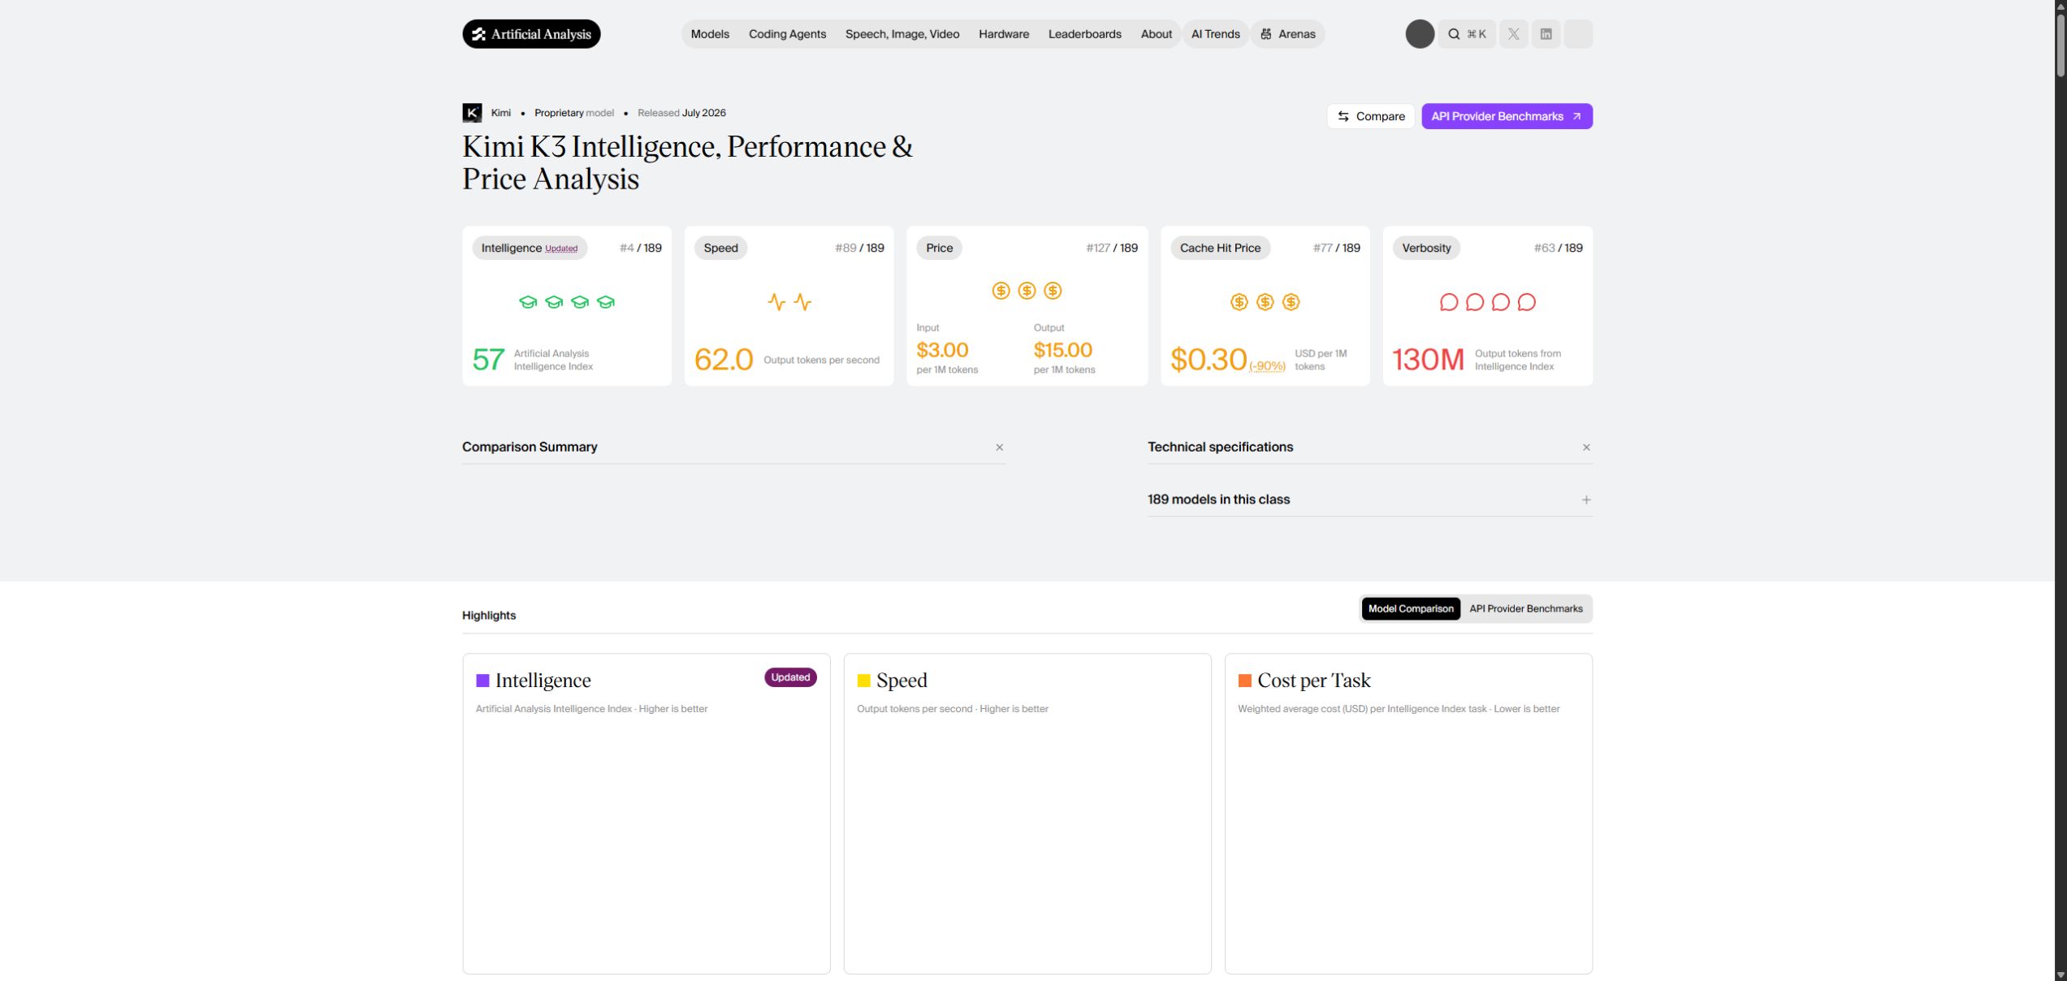The height and width of the screenshot is (981, 2067).
Task: Click the 62.0 tokens per second value
Action: (x=724, y=360)
